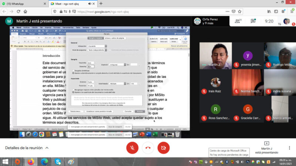Open Martín J está presentando control
Screen dimensions: 296x166
(x=266, y=148)
